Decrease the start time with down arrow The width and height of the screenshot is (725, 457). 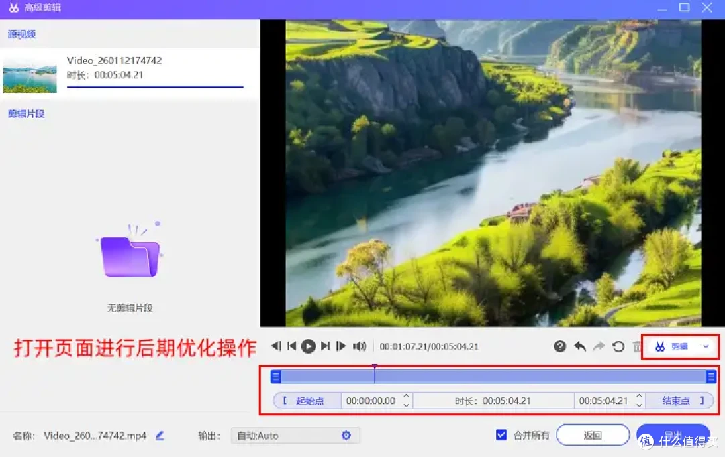point(406,405)
